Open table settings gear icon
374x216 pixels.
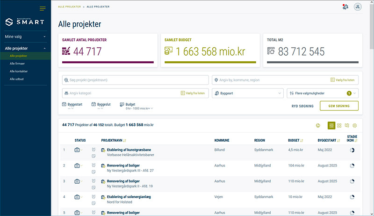tap(354, 125)
